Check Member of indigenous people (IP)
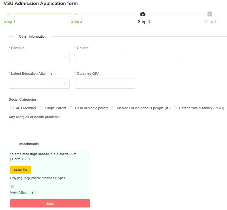Image resolution: width=227 pixels, height=210 pixels. pos(113,108)
